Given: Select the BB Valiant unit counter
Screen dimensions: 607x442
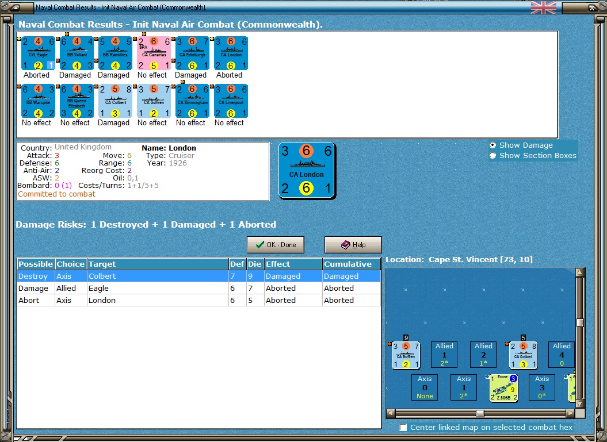Looking at the screenshot, I should pyautogui.click(x=77, y=53).
